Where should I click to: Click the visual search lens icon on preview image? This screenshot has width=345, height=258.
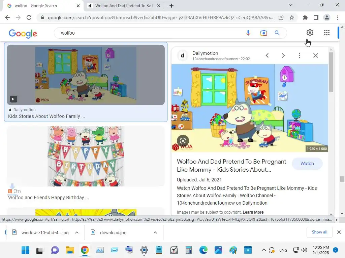(x=183, y=141)
